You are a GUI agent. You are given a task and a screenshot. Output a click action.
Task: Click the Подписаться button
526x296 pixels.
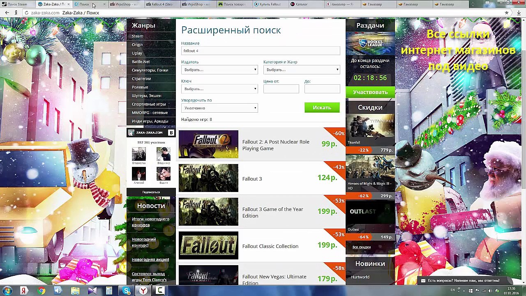151,192
